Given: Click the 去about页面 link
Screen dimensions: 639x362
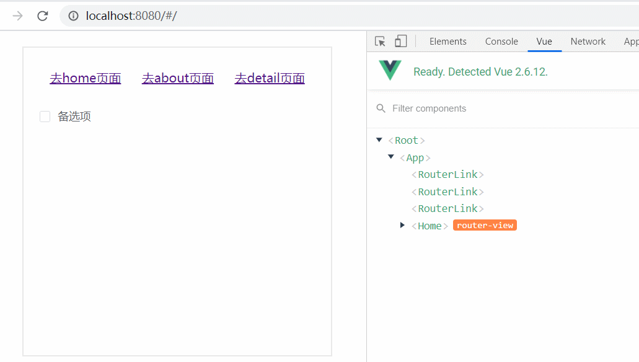Looking at the screenshot, I should (177, 77).
